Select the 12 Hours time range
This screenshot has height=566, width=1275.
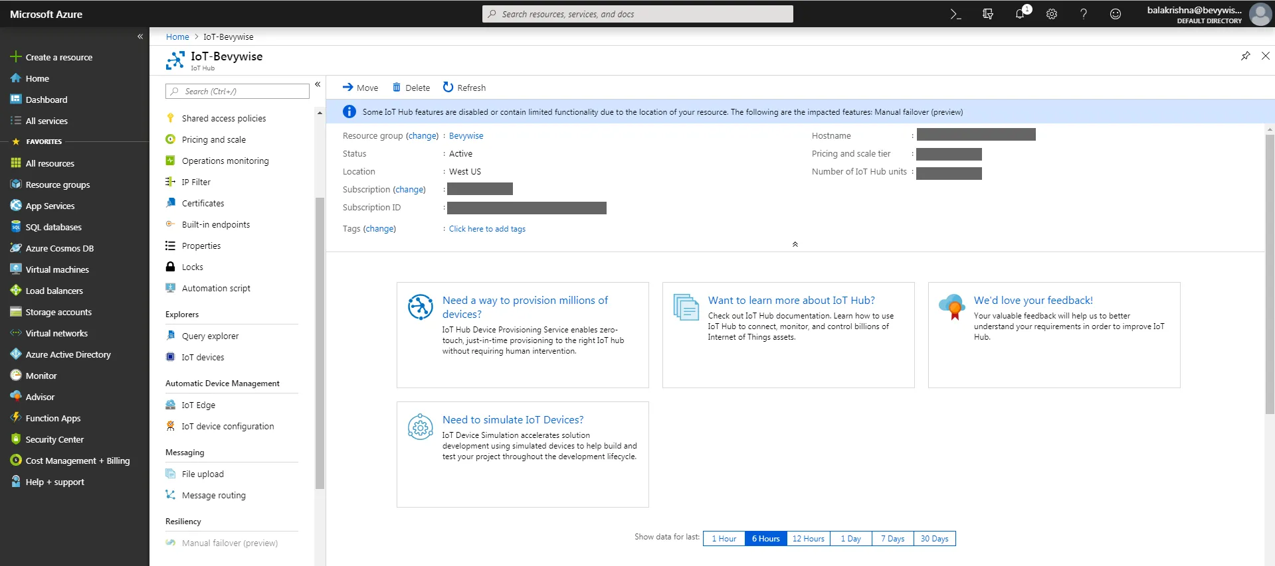click(x=808, y=539)
